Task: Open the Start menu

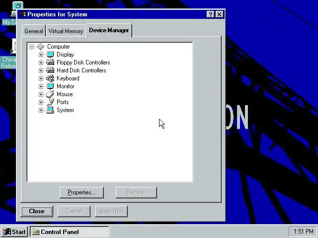Action: click(x=14, y=232)
